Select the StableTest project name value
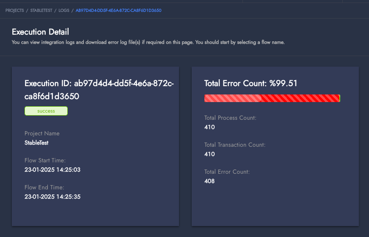Viewport: 369px width, 237px height. pos(36,143)
